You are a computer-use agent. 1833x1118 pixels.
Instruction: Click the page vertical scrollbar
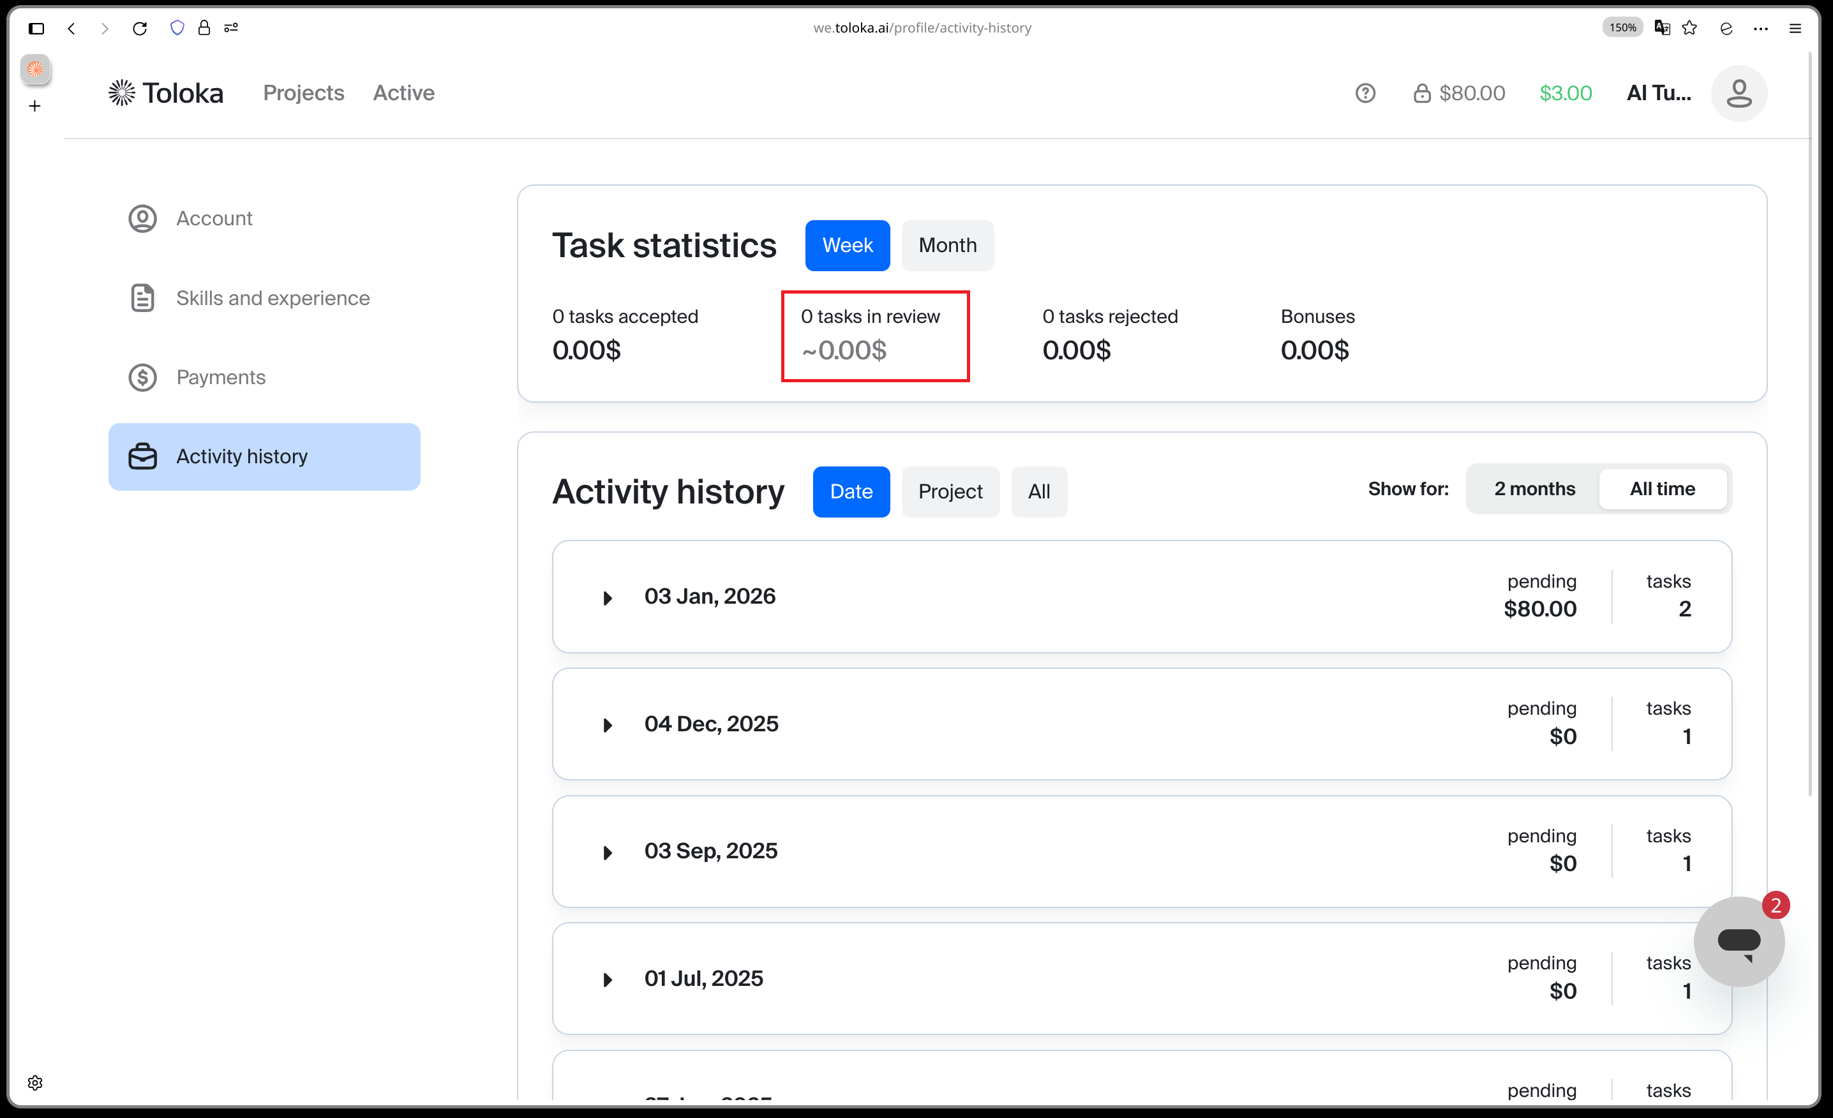(1810, 424)
